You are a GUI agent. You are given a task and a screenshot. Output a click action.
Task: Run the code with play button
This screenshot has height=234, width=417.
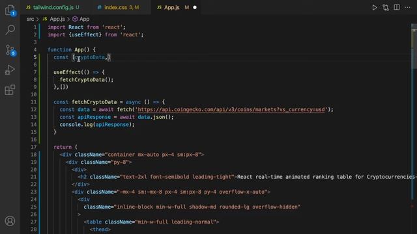[375, 7]
